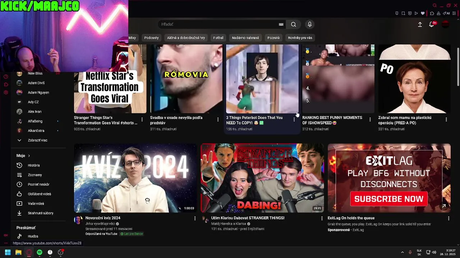
Task: Select the Nedávno nahrané chip
Action: pos(245,38)
